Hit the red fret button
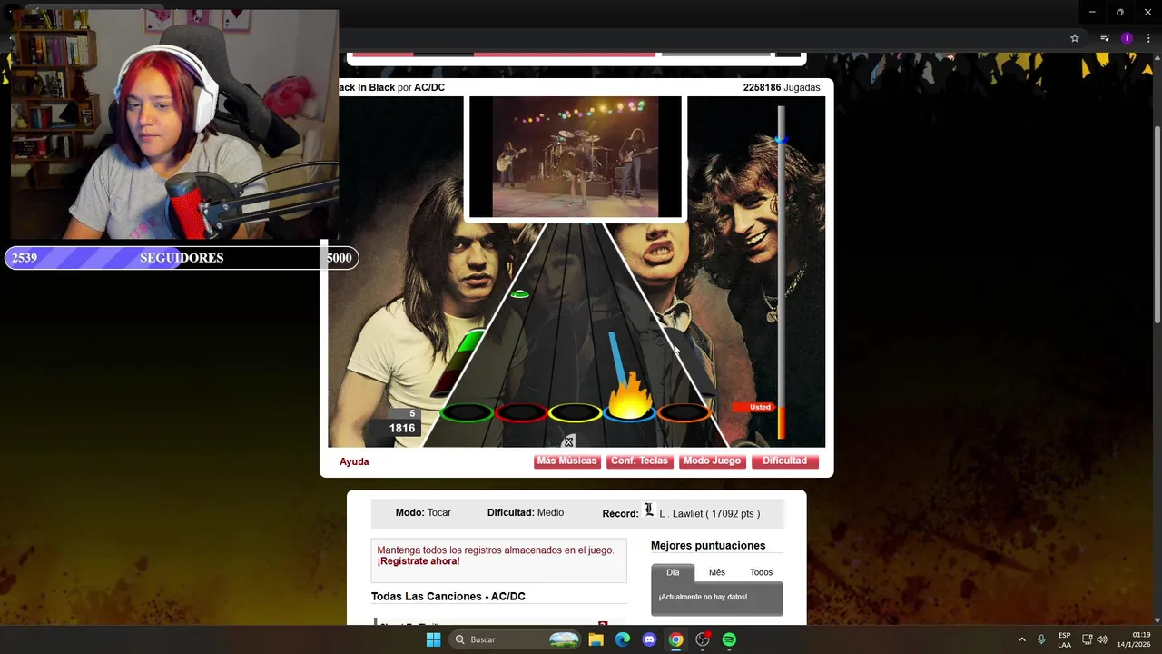Screen dimensions: 1162x654 click(521, 413)
